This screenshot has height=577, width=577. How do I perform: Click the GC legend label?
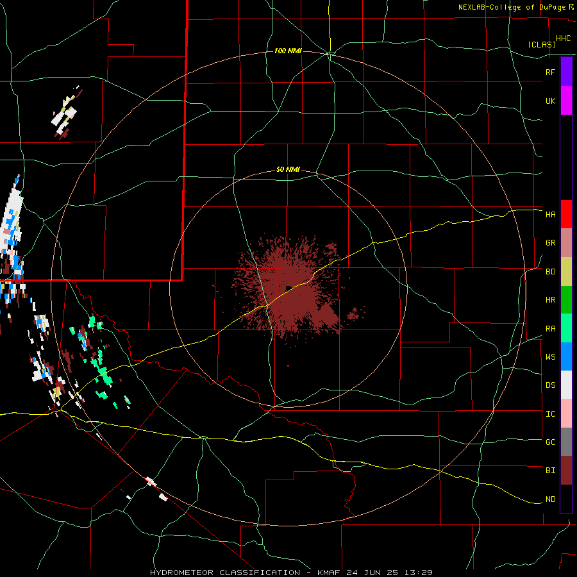click(x=550, y=442)
